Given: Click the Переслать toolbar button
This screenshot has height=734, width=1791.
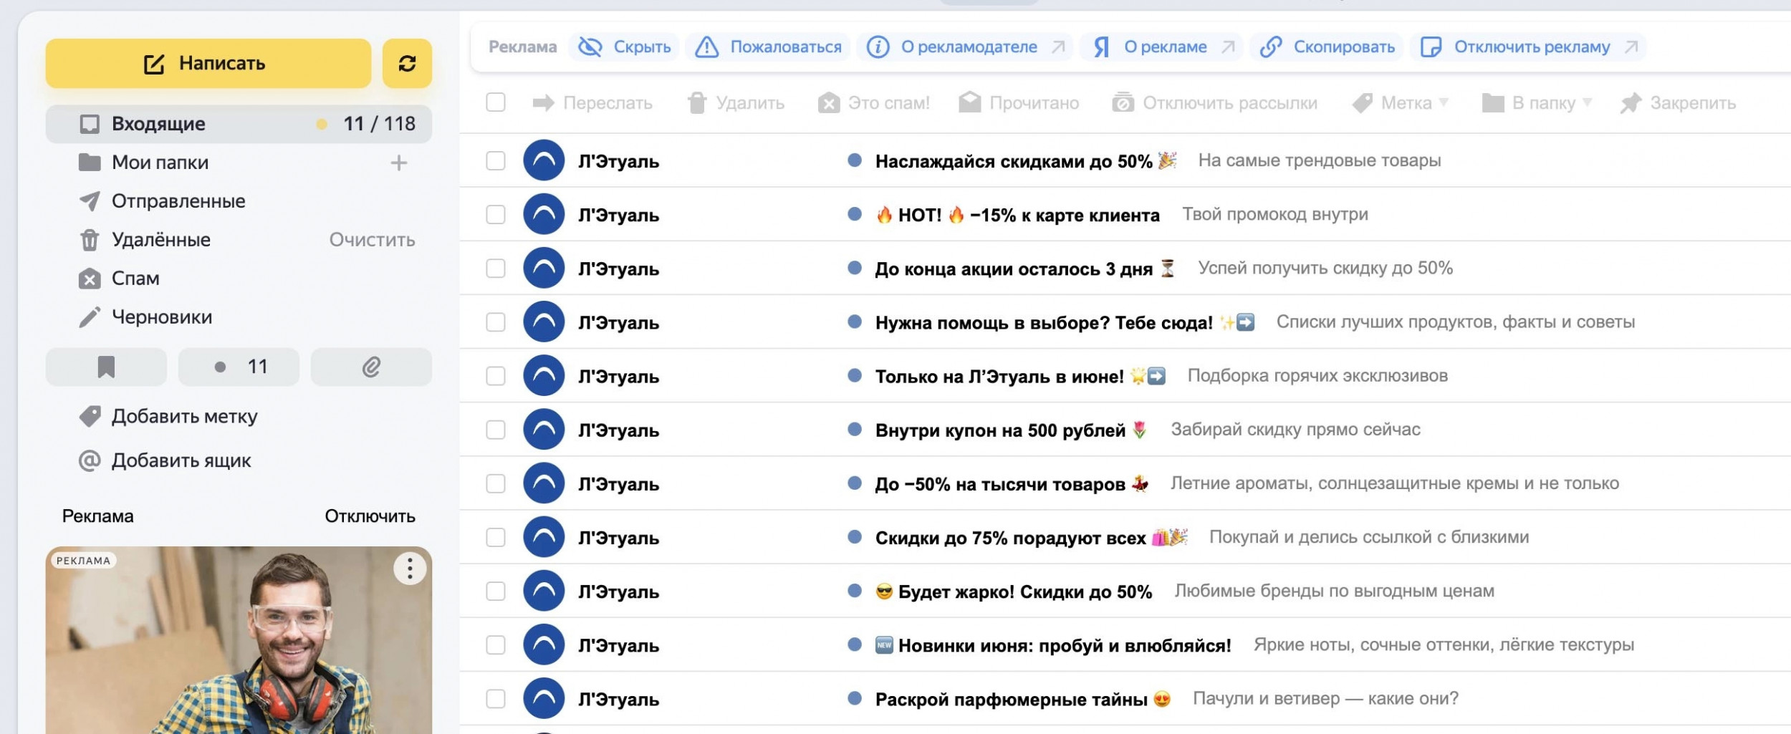Looking at the screenshot, I should coord(592,103).
